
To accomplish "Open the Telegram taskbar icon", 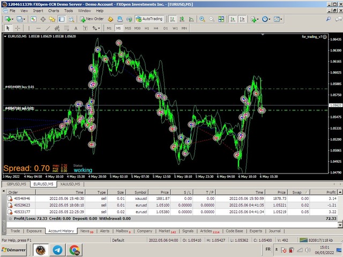I will point(57,250).
